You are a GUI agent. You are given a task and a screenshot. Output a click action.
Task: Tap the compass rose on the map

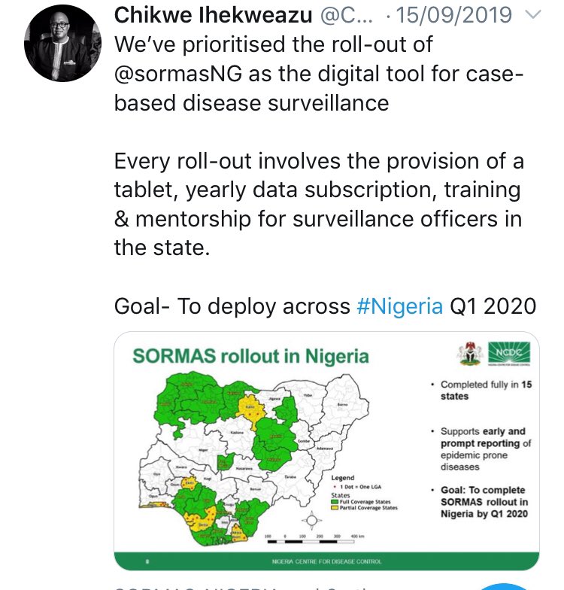click(312, 521)
